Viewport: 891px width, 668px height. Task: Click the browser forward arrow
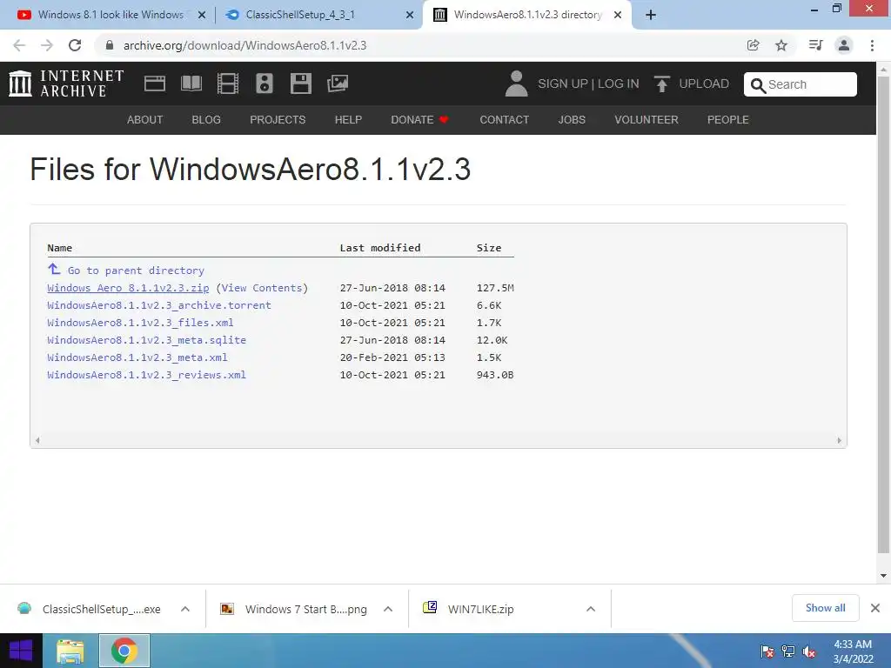tap(47, 45)
